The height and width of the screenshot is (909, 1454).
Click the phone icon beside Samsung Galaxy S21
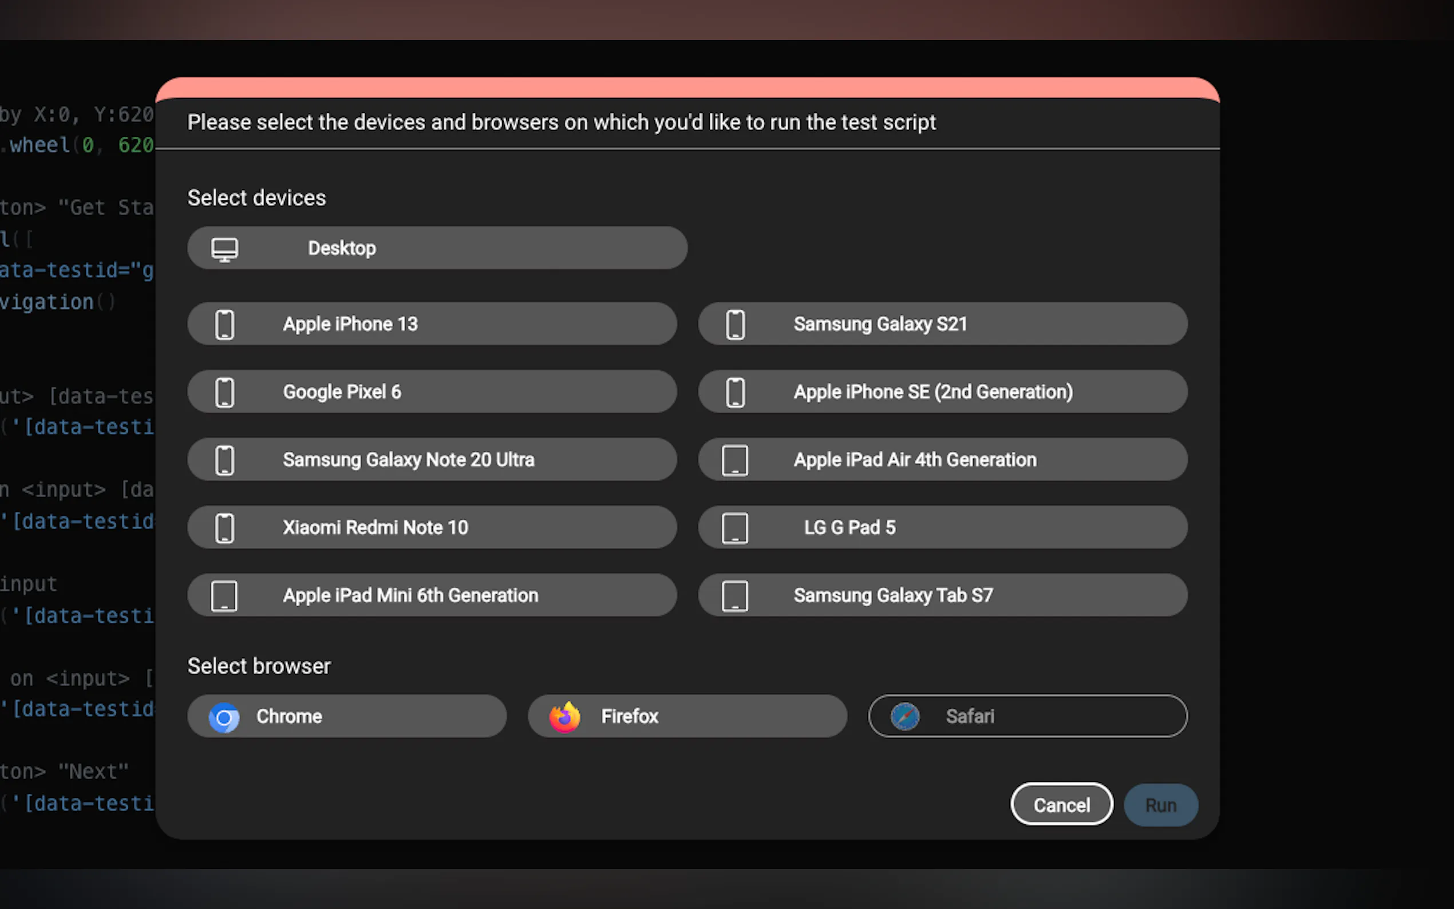[x=735, y=325]
